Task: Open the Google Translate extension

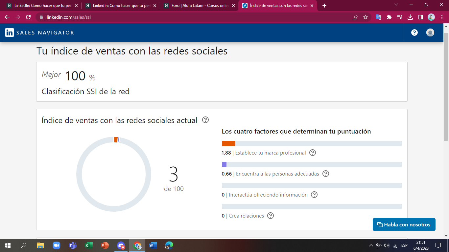Action: pyautogui.click(x=379, y=17)
